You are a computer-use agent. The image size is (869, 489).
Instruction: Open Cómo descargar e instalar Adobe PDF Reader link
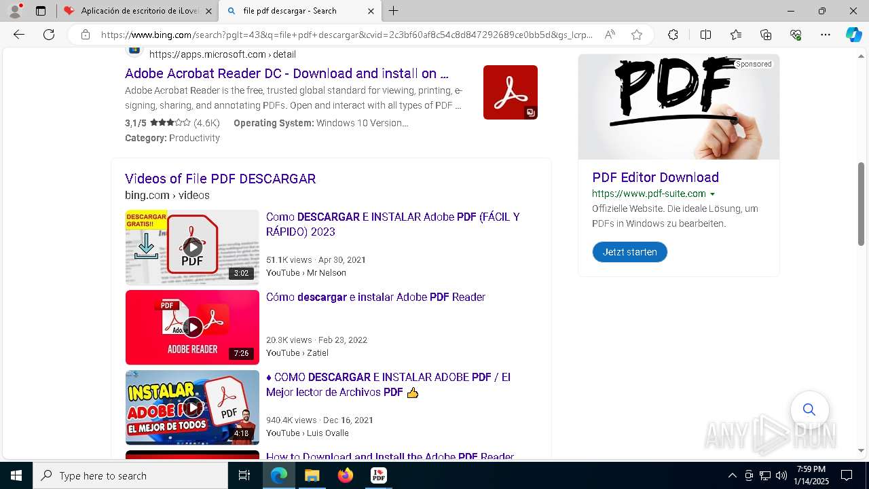point(375,297)
